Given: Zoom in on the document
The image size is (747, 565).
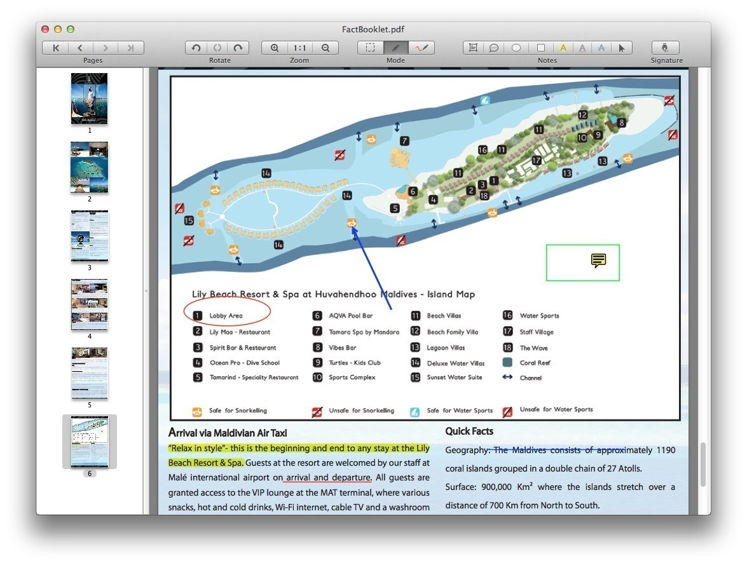Looking at the screenshot, I should tap(274, 47).
